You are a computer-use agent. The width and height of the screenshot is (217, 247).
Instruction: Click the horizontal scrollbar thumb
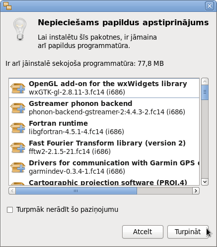pos(76,191)
